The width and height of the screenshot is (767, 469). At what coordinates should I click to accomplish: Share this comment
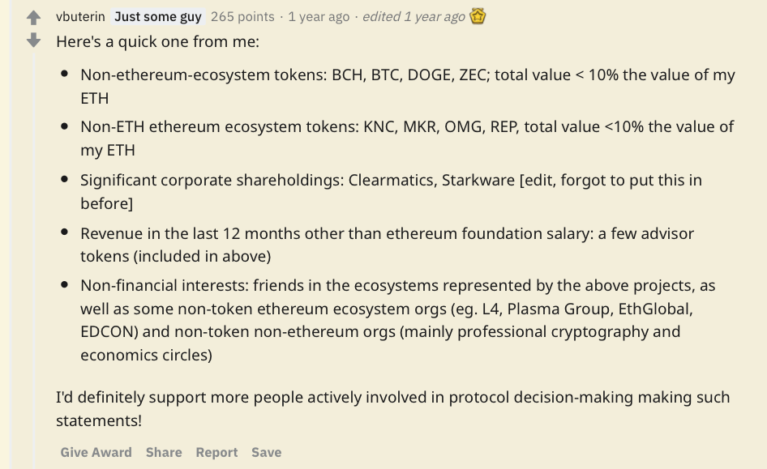pyautogui.click(x=164, y=452)
